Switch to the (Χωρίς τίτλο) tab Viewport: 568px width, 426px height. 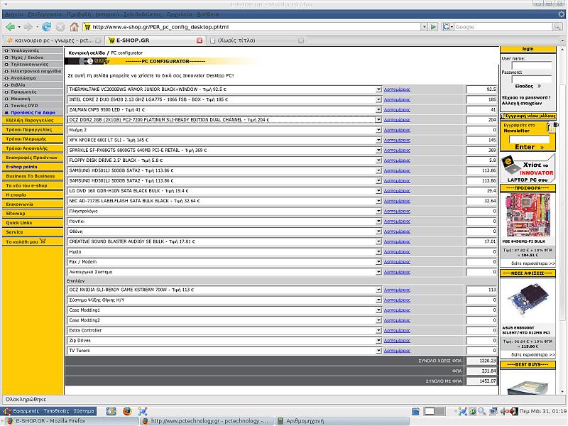pyautogui.click(x=257, y=40)
